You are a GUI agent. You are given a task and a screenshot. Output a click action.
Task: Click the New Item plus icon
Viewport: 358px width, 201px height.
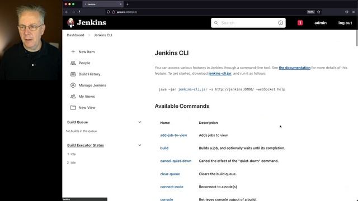[73, 52]
